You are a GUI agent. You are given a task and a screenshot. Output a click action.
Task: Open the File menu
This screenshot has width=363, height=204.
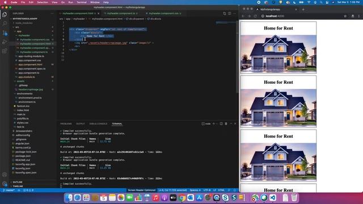tap(23, 2)
